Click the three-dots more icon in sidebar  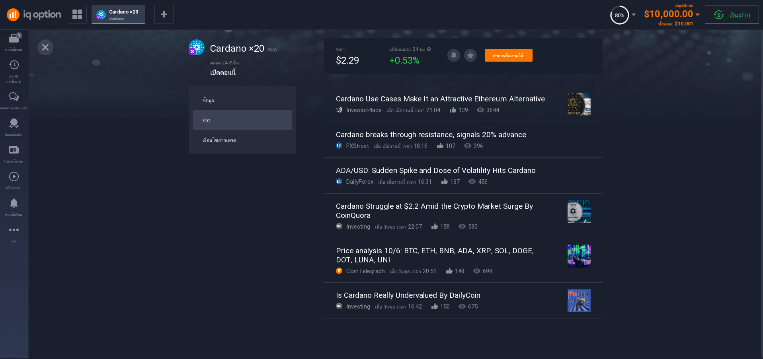coord(14,230)
